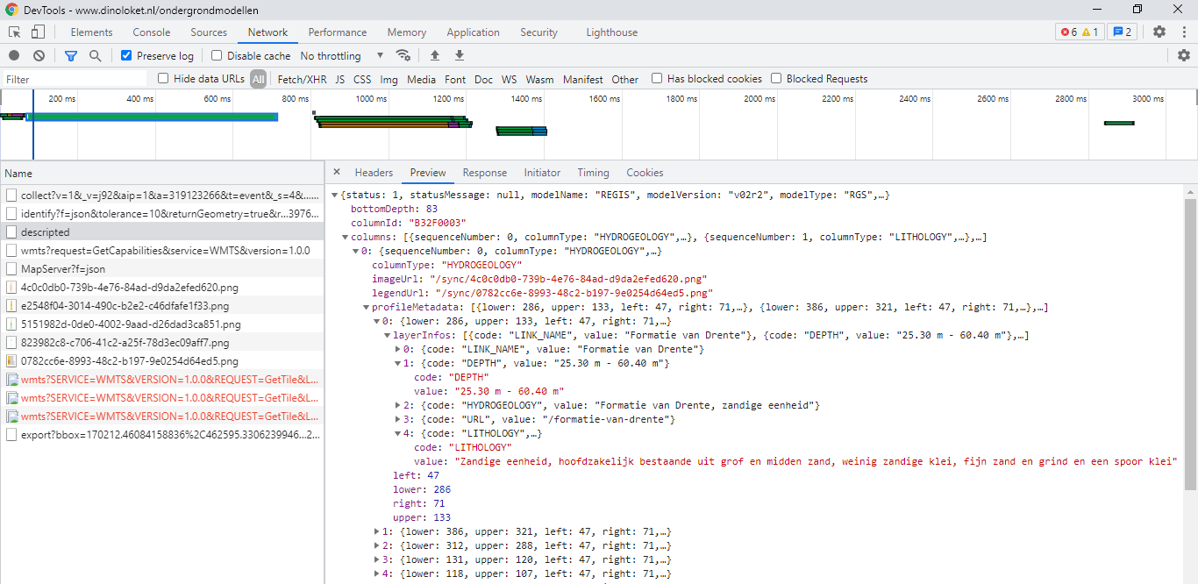This screenshot has width=1198, height=584.
Task: Open the Lighthouse panel
Action: [x=611, y=32]
